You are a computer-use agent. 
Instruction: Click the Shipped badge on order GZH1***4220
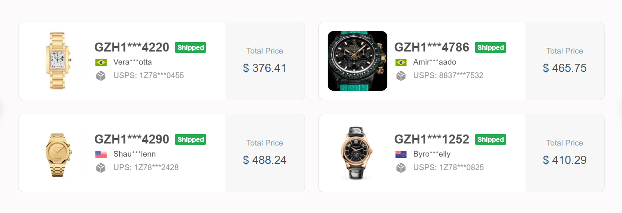click(191, 47)
